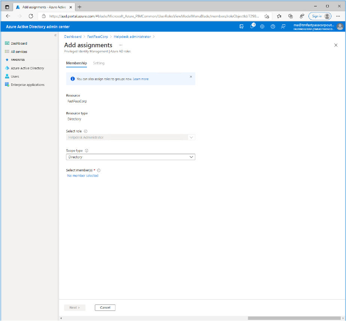Click the help question mark icon

(x=273, y=27)
